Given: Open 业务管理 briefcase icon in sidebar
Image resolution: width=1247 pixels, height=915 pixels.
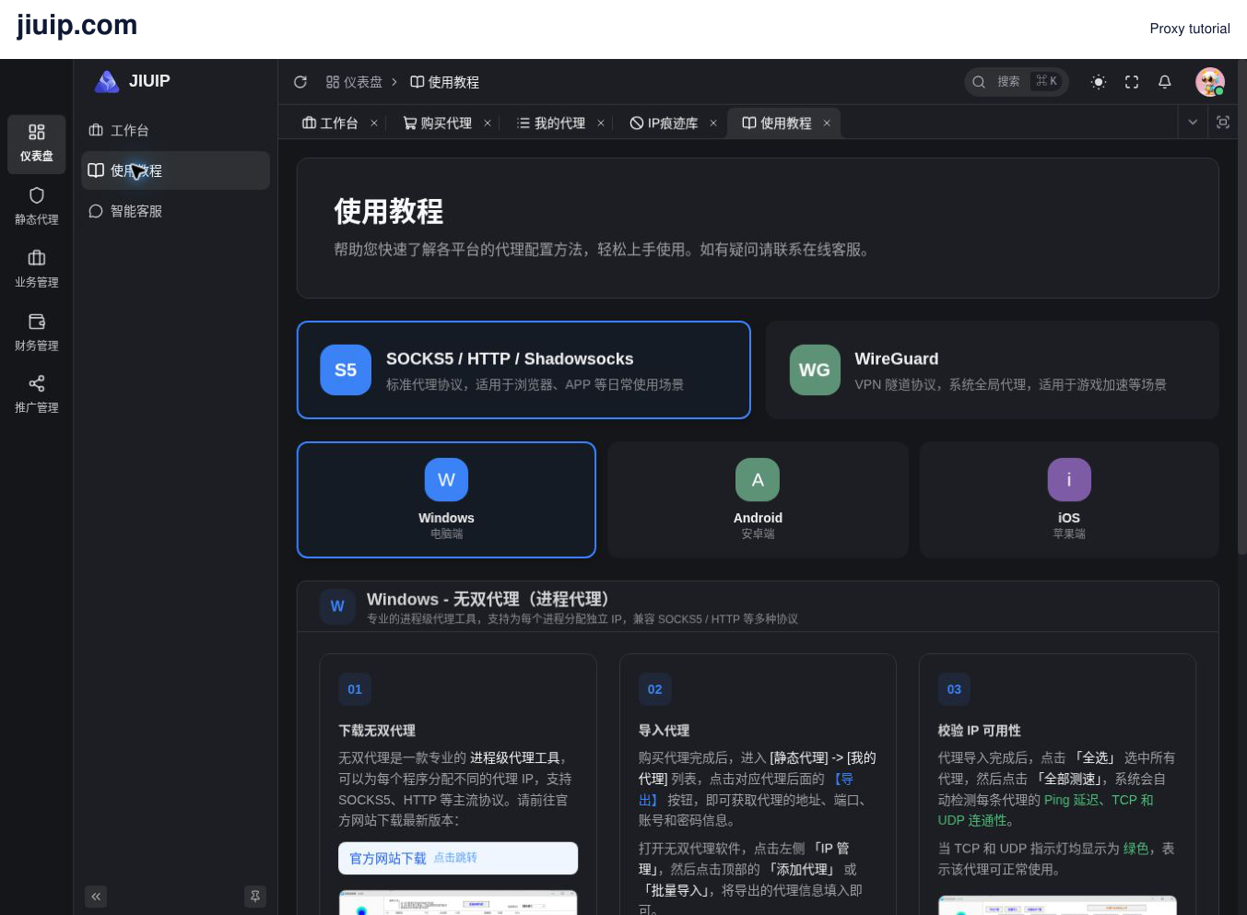Looking at the screenshot, I should [37, 269].
